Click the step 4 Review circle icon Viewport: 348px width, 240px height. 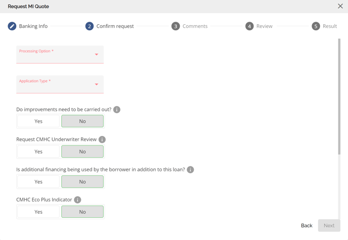(x=249, y=26)
